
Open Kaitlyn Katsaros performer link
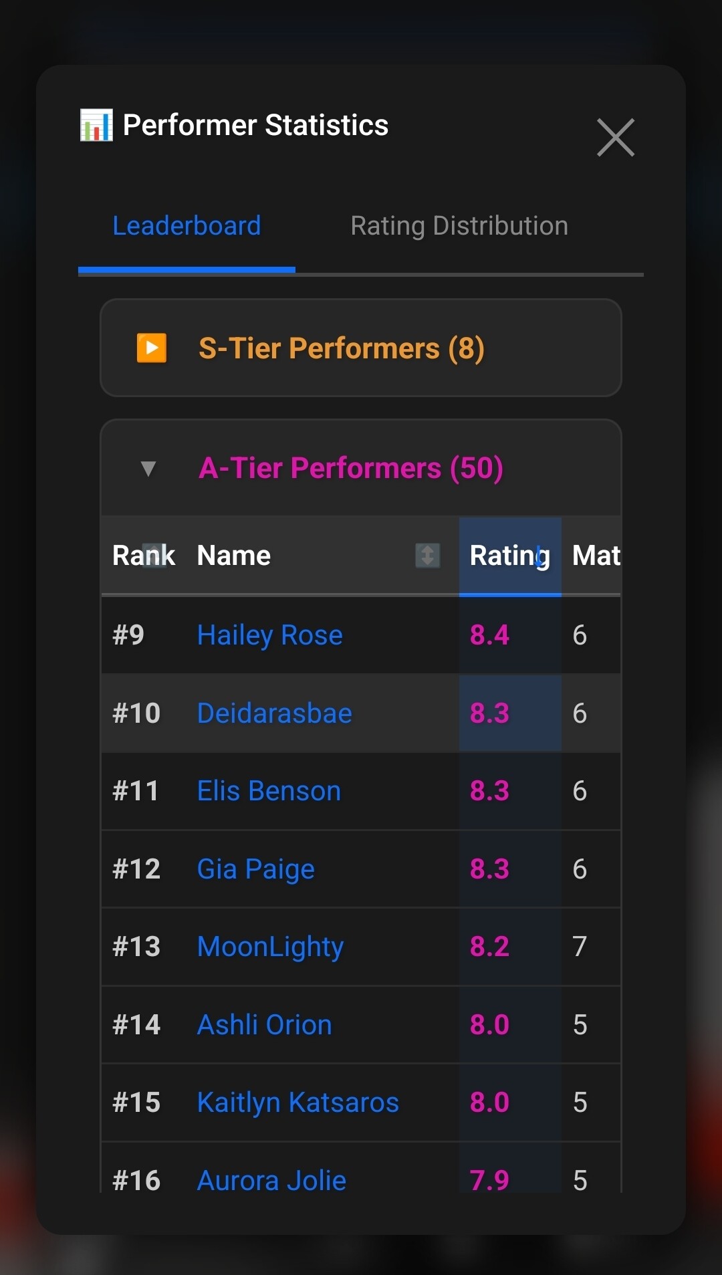click(x=298, y=1102)
